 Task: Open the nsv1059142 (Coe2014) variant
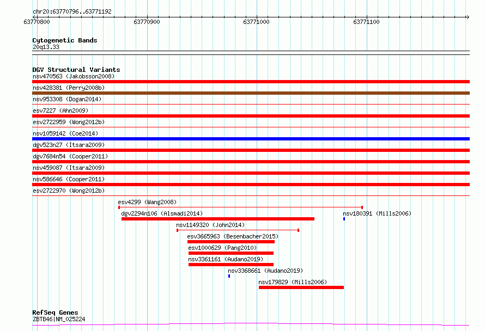tap(65, 133)
